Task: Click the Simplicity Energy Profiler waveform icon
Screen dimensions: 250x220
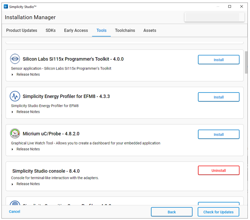Action: pyautogui.click(x=15, y=97)
